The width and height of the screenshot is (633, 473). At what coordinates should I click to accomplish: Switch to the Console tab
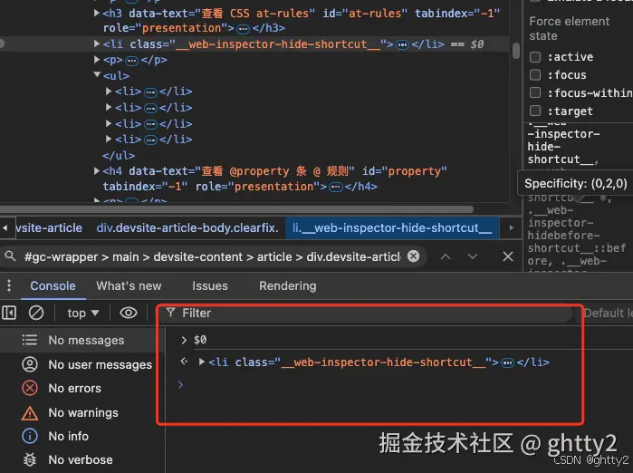pyautogui.click(x=53, y=286)
